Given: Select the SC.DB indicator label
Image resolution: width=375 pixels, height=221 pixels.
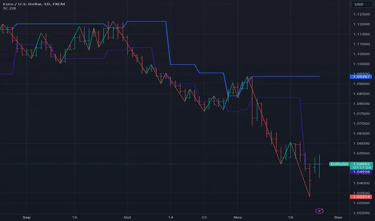Looking at the screenshot, I should point(10,8).
